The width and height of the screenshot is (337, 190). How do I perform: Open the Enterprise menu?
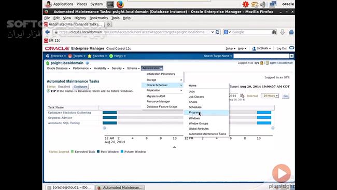56,56
